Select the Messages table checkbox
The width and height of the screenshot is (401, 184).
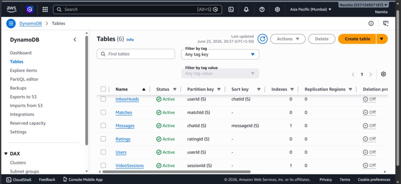103,125
